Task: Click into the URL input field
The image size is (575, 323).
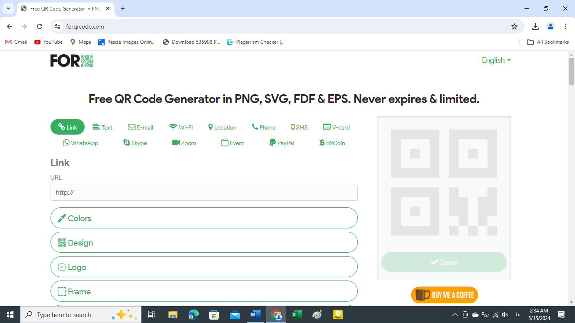Action: [x=204, y=193]
